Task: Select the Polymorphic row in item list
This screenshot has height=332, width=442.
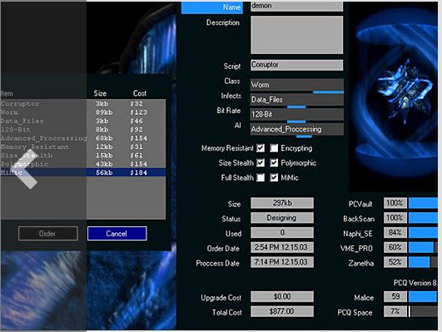Action: tap(83, 164)
